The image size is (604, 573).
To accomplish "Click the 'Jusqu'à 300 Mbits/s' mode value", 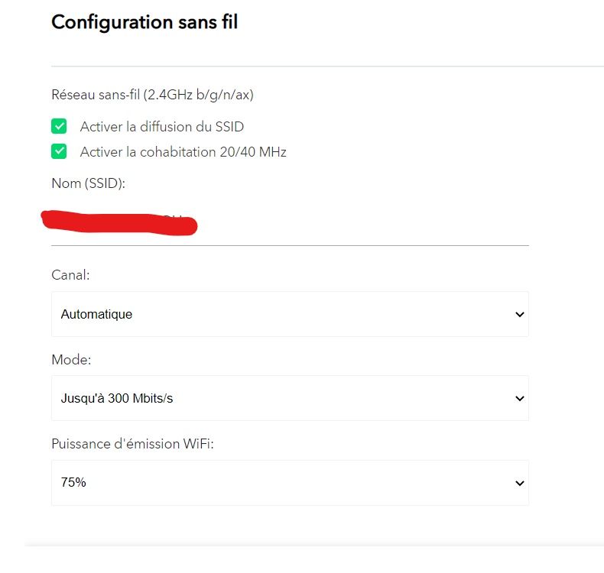I will [117, 398].
